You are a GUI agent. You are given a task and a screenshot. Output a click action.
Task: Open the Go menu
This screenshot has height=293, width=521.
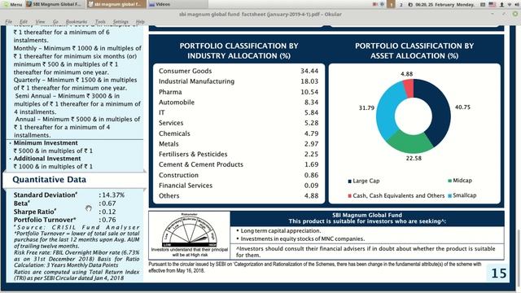point(55,22)
